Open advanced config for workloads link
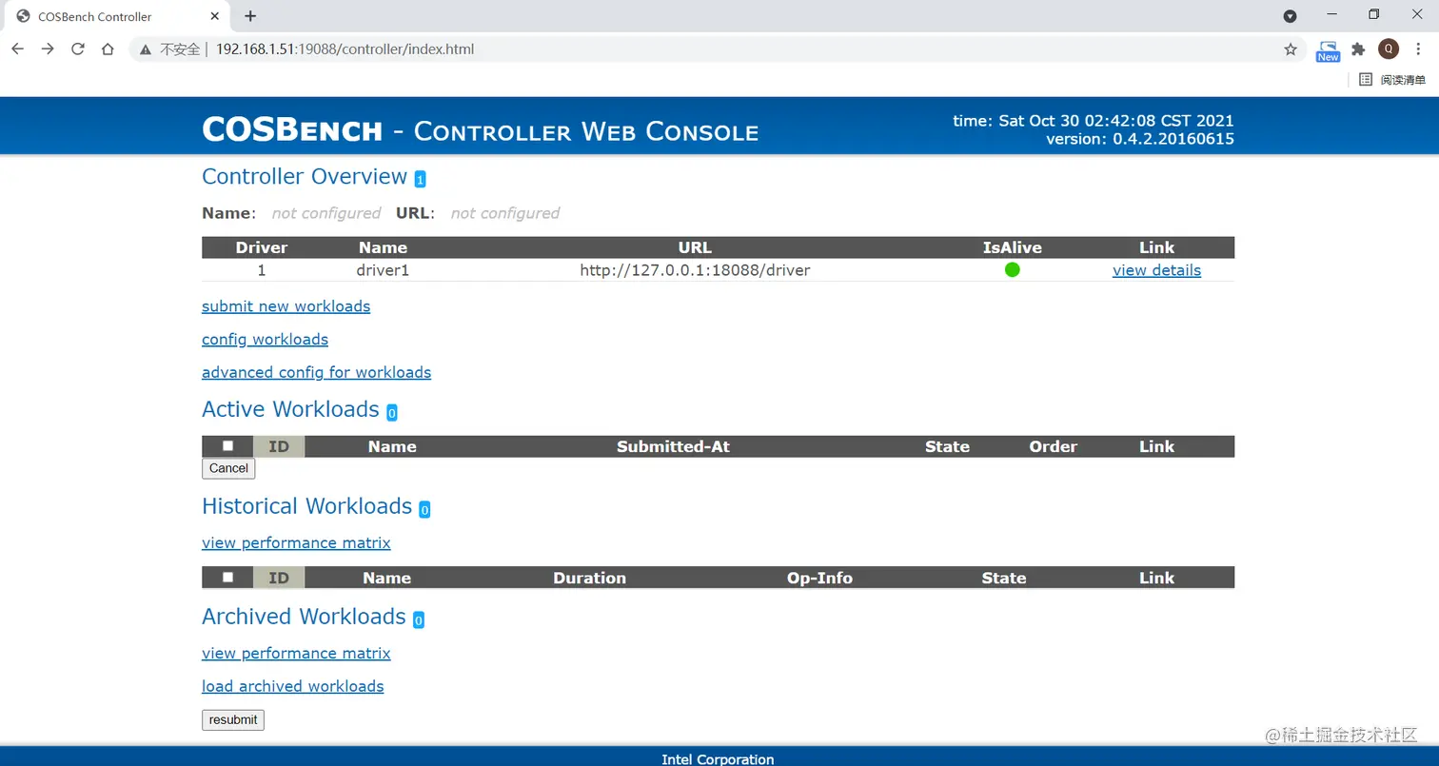This screenshot has height=766, width=1439. click(316, 372)
